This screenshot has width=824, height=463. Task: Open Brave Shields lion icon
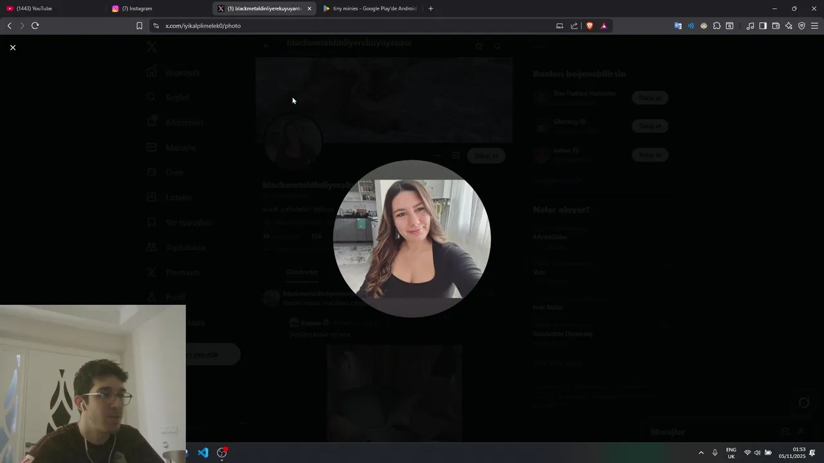[x=589, y=26]
